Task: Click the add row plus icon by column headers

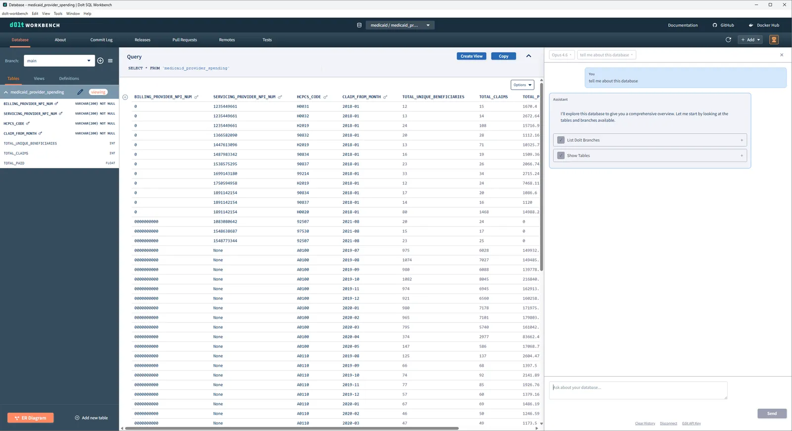Action: point(125,97)
